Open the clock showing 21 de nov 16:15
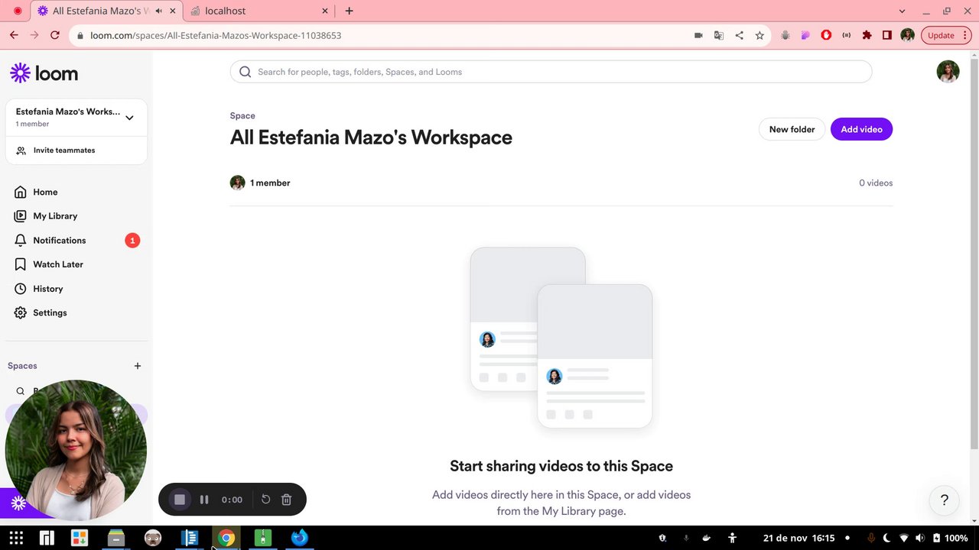The width and height of the screenshot is (979, 550). (798, 538)
